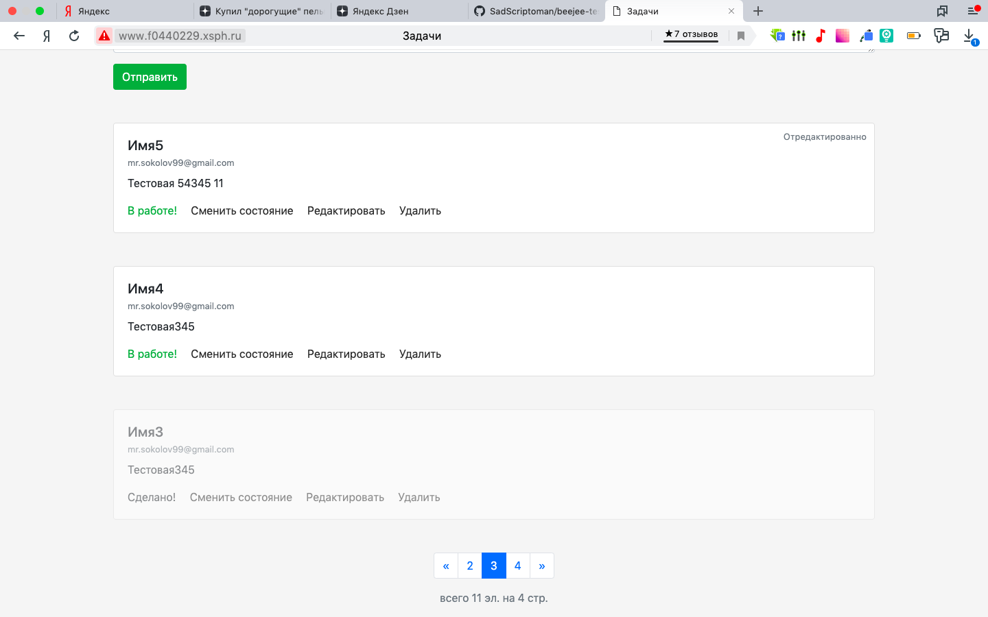Edit task Имя5
The height and width of the screenshot is (617, 988).
tap(346, 210)
